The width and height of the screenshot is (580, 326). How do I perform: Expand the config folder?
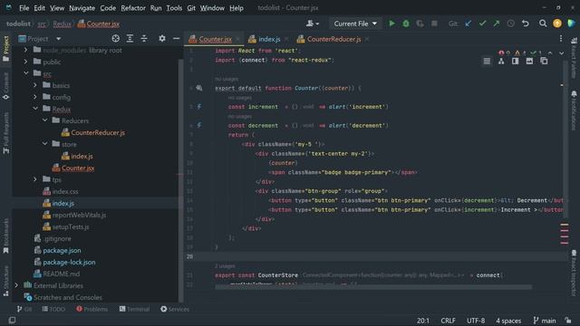click(35, 97)
